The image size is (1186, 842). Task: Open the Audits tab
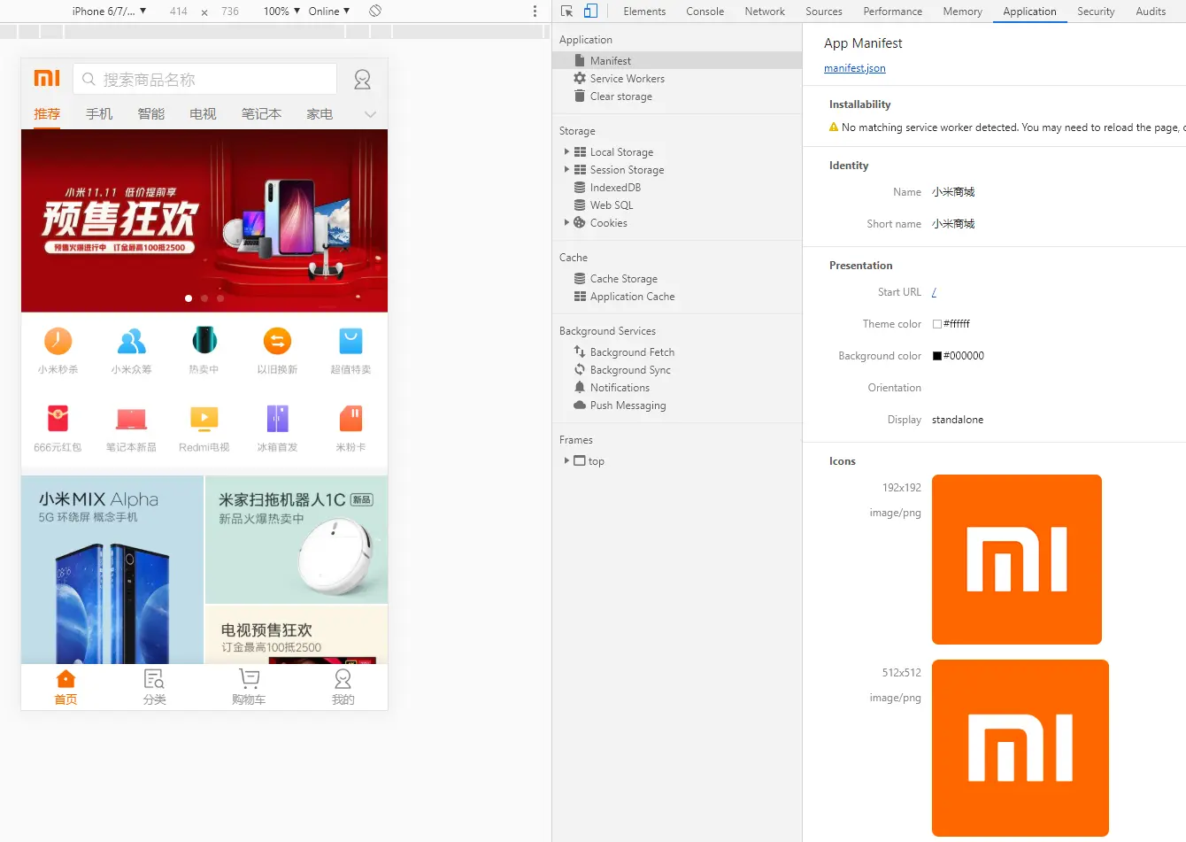1151,12
